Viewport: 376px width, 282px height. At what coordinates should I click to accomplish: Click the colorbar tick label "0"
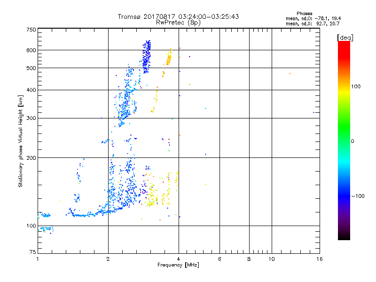(352, 141)
